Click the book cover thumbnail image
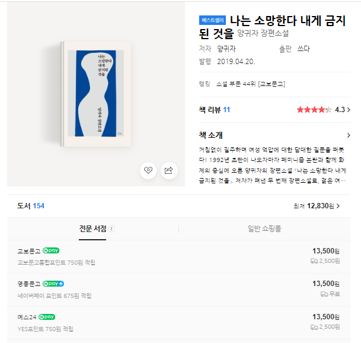Screen dimensions: 361x343 point(95,94)
